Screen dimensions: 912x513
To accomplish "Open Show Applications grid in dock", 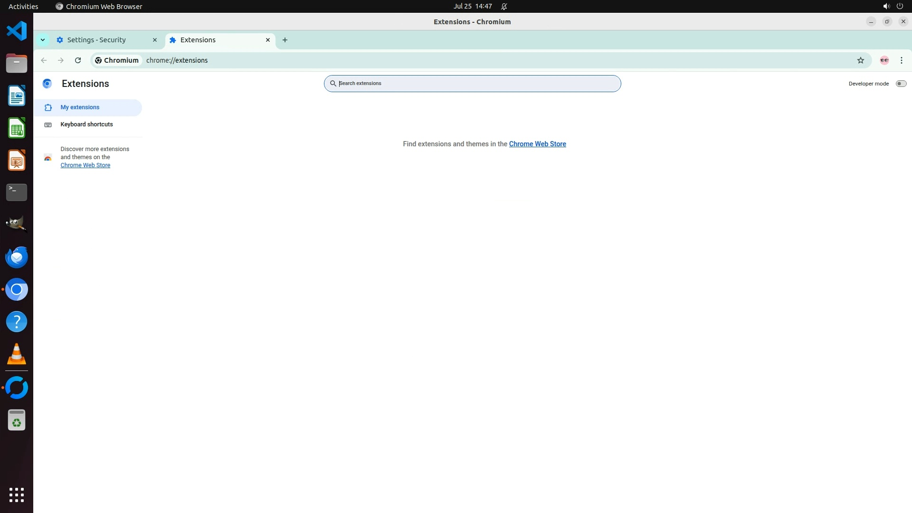I will coord(17,494).
